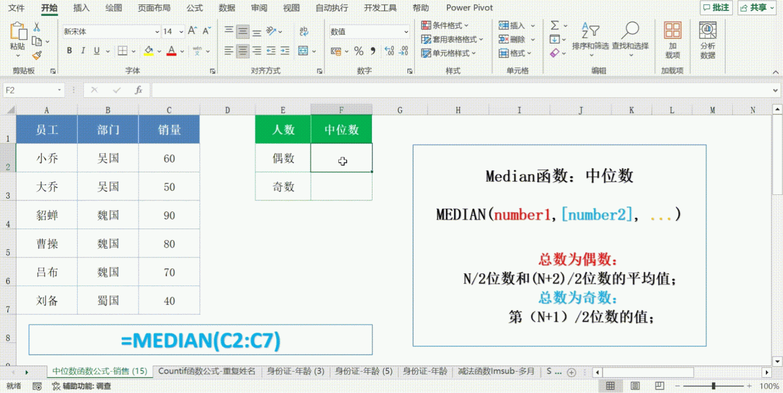The height and width of the screenshot is (393, 783).
Task: Toggle Center horizontal alignment
Action: 243,51
